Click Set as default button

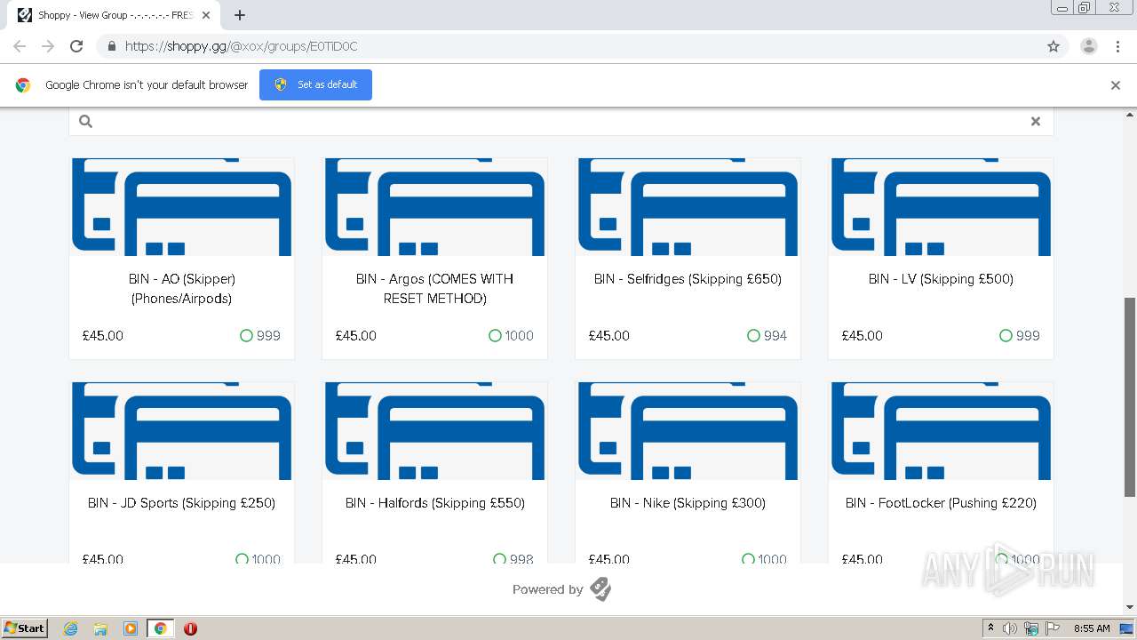click(x=315, y=84)
